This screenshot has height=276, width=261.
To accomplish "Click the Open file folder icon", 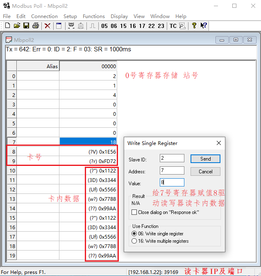I will [17, 25].
